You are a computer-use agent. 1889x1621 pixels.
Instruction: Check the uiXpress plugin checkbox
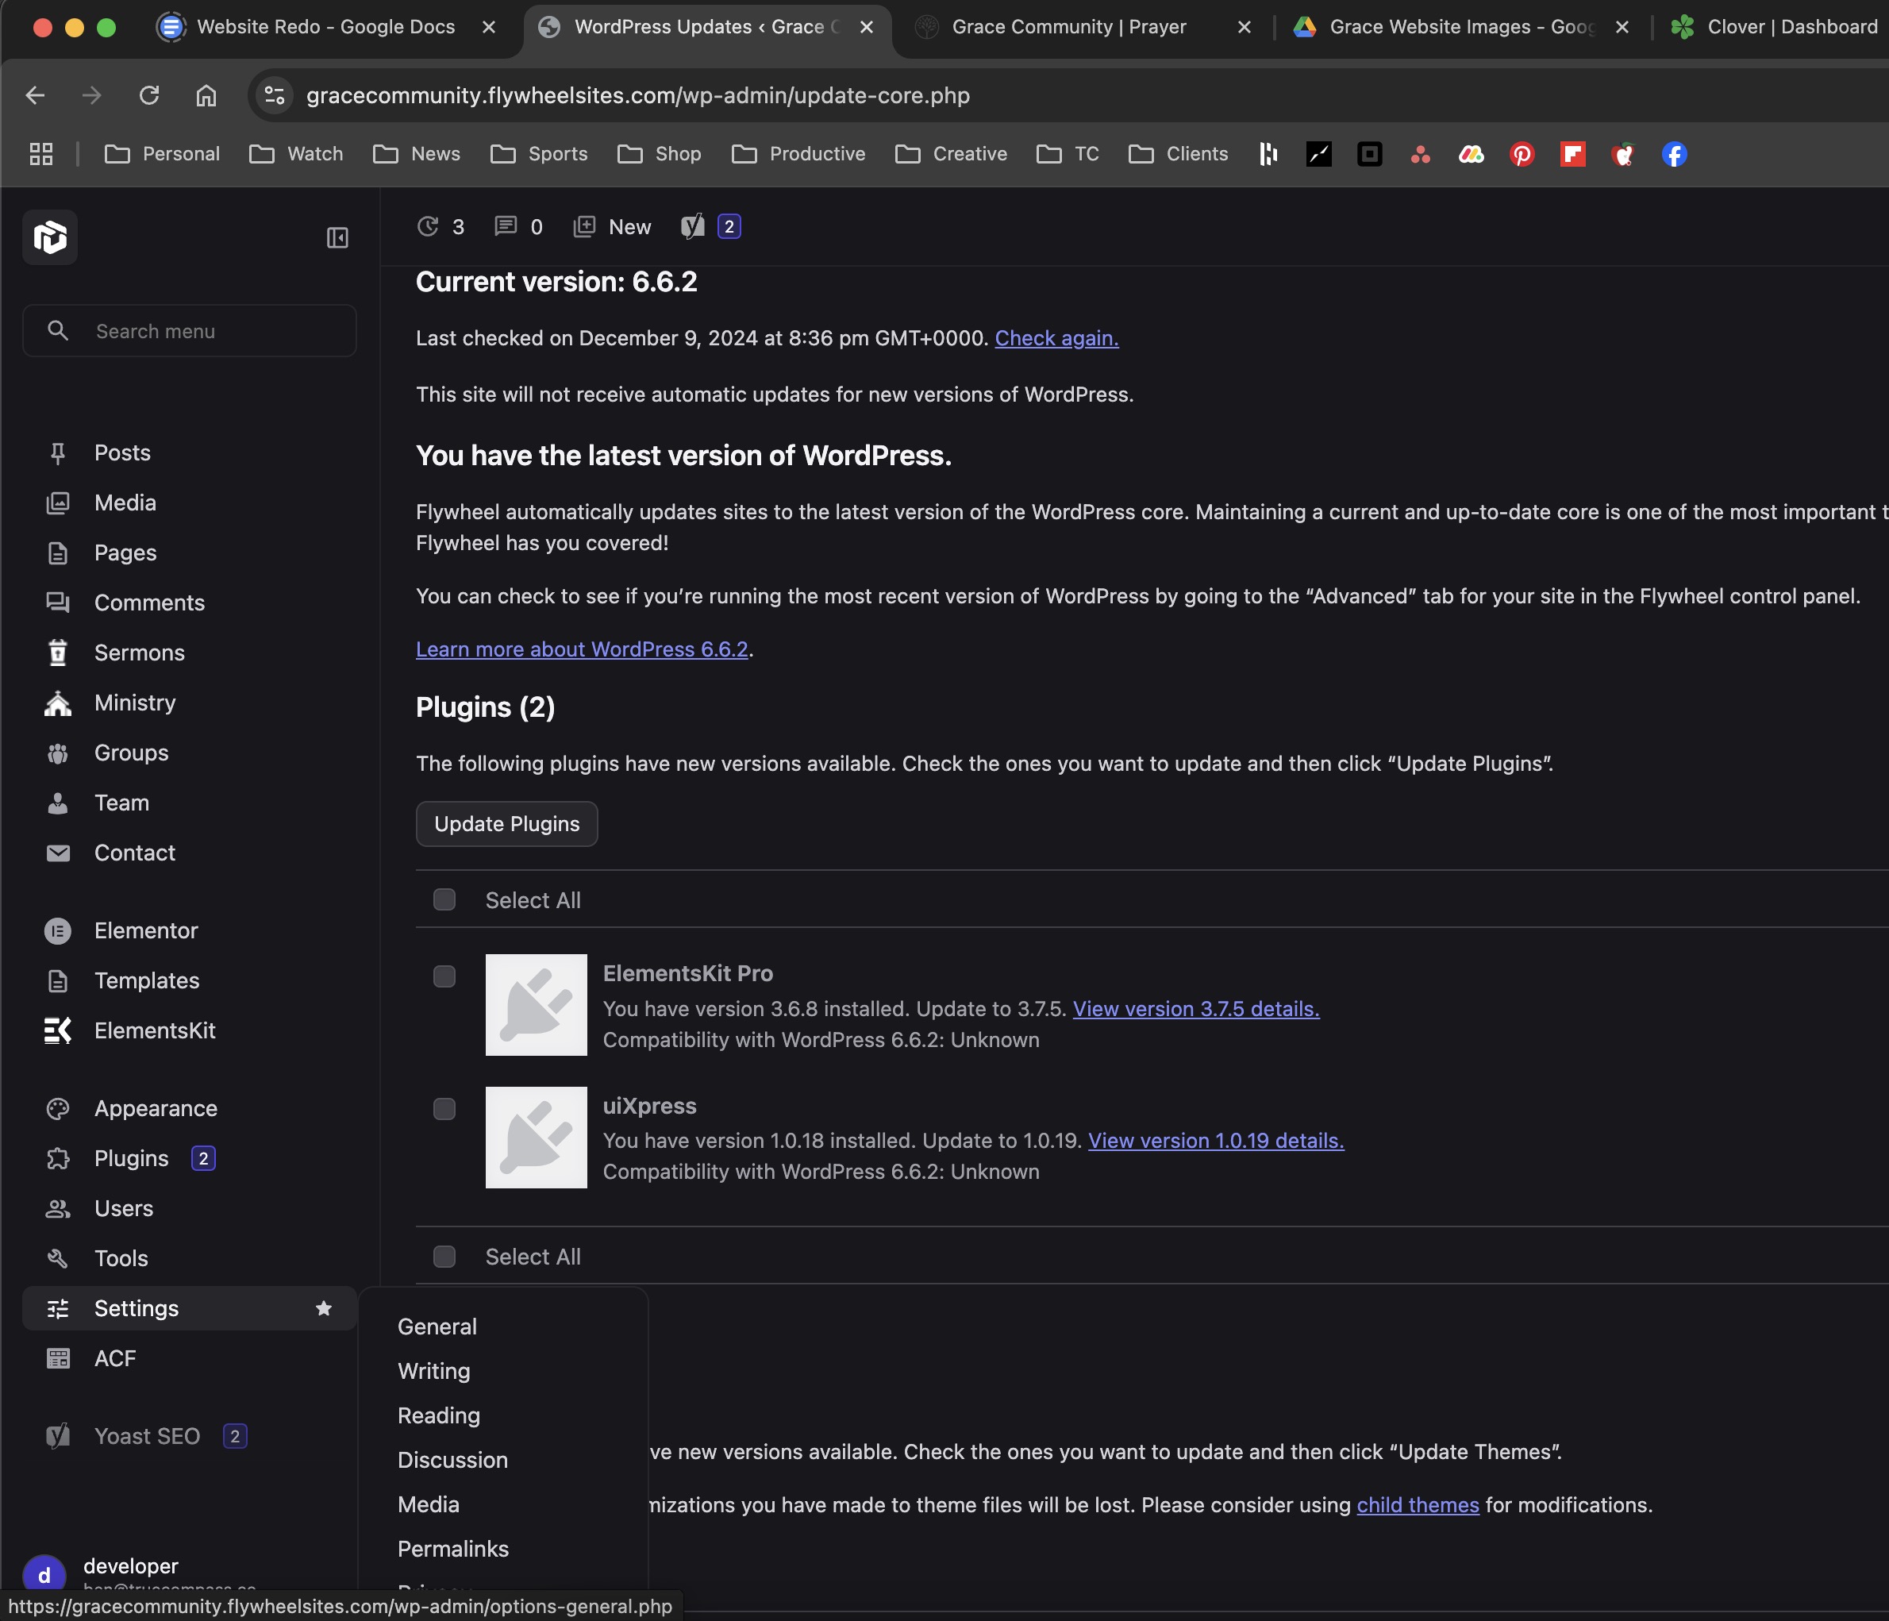point(444,1109)
